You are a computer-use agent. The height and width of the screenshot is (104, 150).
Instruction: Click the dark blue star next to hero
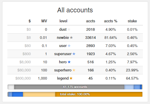[x=69, y=62]
